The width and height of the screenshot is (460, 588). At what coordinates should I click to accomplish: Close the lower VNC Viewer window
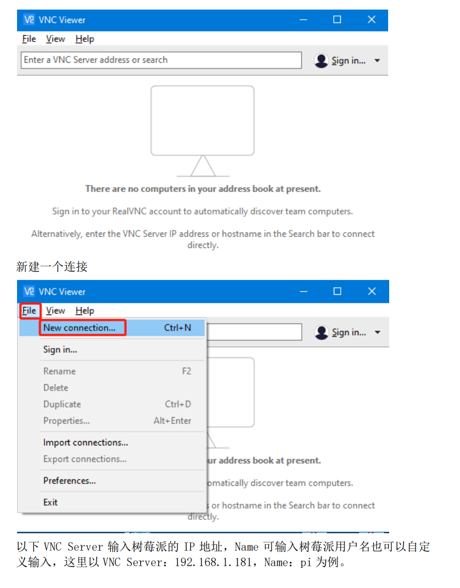pos(372,292)
